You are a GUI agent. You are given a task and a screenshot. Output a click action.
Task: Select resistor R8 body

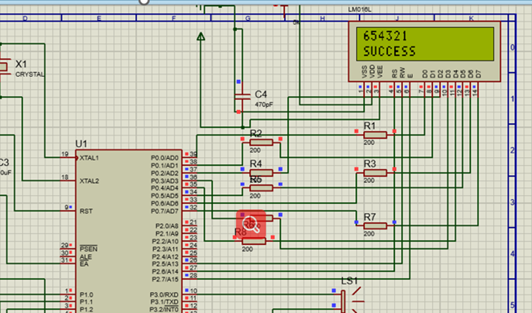pyautogui.click(x=254, y=241)
